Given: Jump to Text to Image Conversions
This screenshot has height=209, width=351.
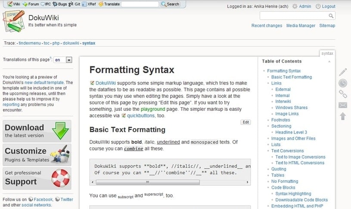Looking at the screenshot, I should [x=300, y=157].
